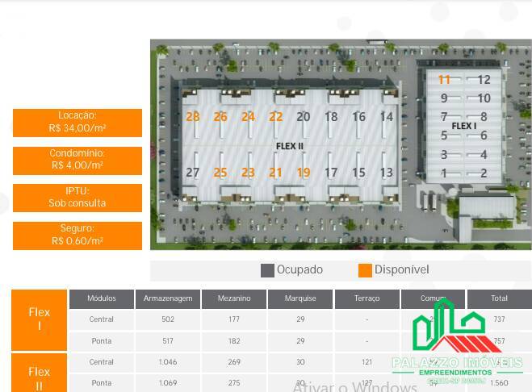The width and height of the screenshot is (532, 392).
Task: Select available module 19 on the floor plan
Action: click(x=303, y=173)
